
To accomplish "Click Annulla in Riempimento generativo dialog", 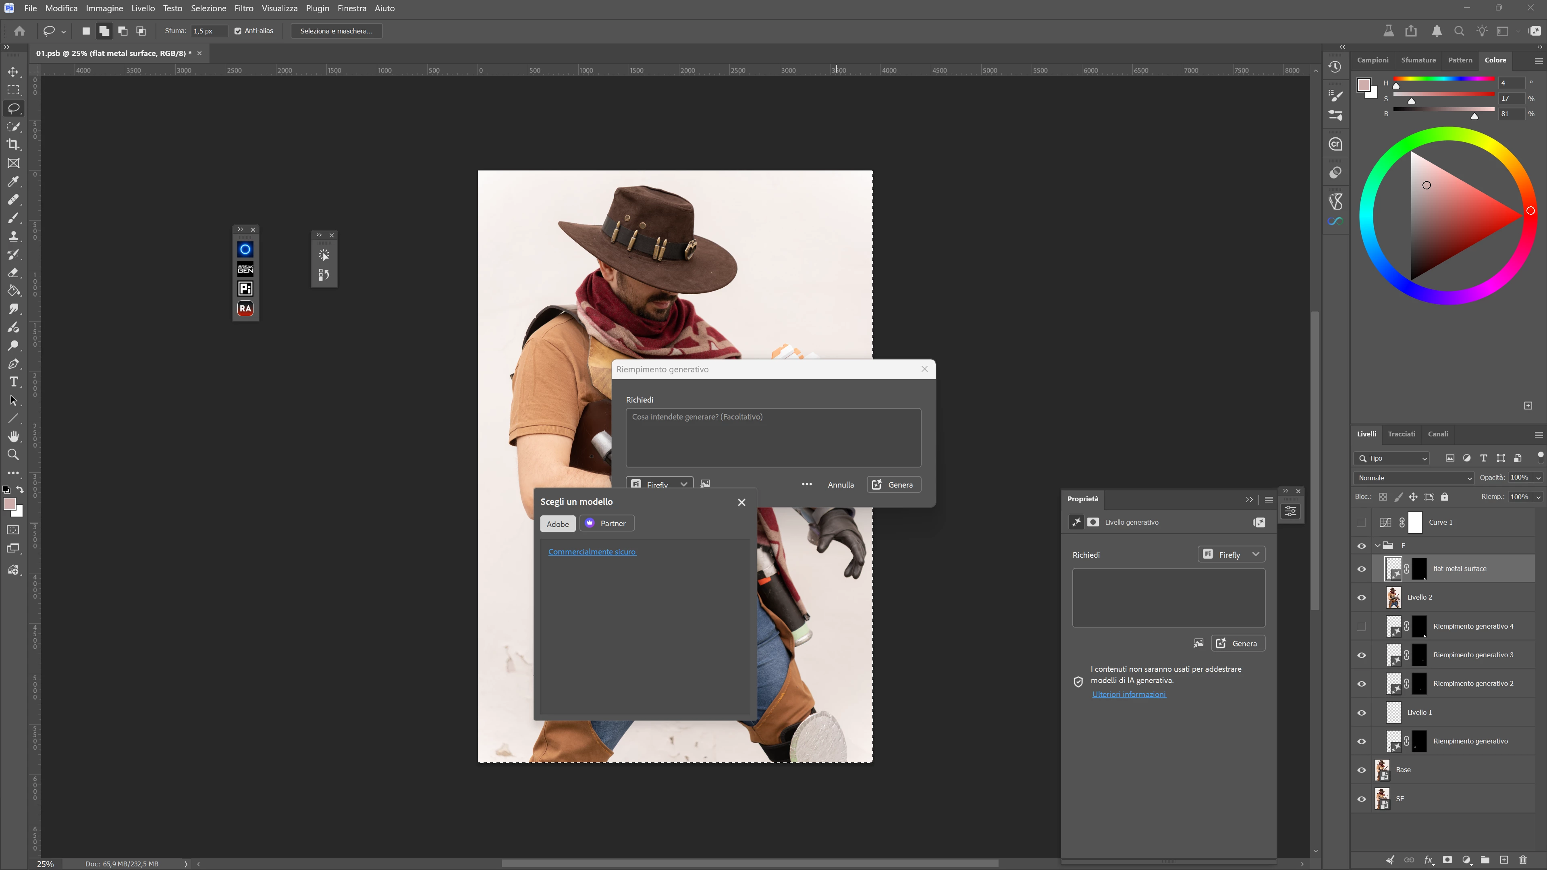I will [840, 484].
